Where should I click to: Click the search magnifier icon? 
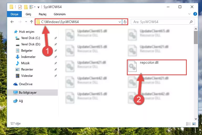(x=191, y=22)
